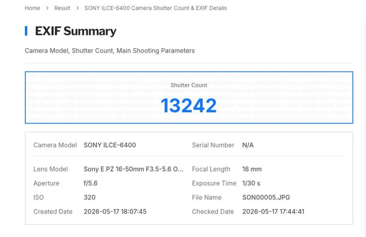Open the Home breadcrumb link
This screenshot has width=366, height=237.
pos(32,8)
